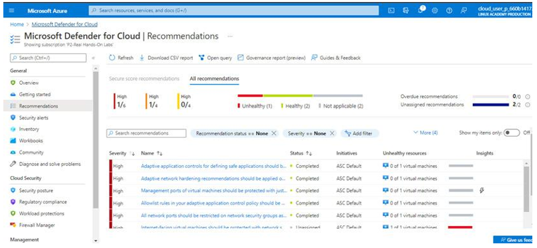Switch to Secure score recommendations tab
The width and height of the screenshot is (537, 248).
coord(144,79)
